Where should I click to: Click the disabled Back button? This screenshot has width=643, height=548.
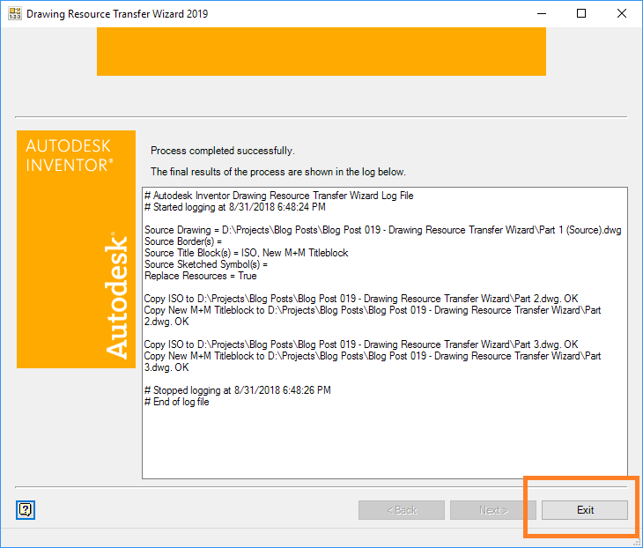pyautogui.click(x=402, y=510)
